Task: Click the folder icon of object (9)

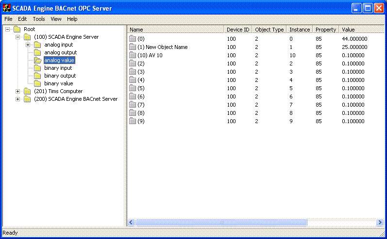Action: pos(133,121)
